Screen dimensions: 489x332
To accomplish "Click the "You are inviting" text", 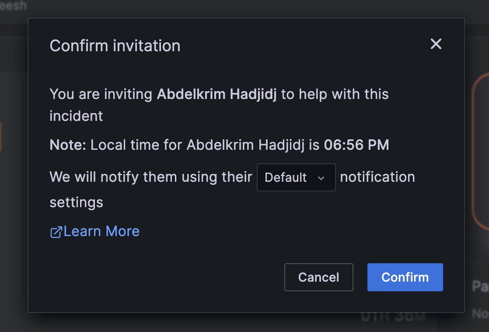I will (x=101, y=94).
